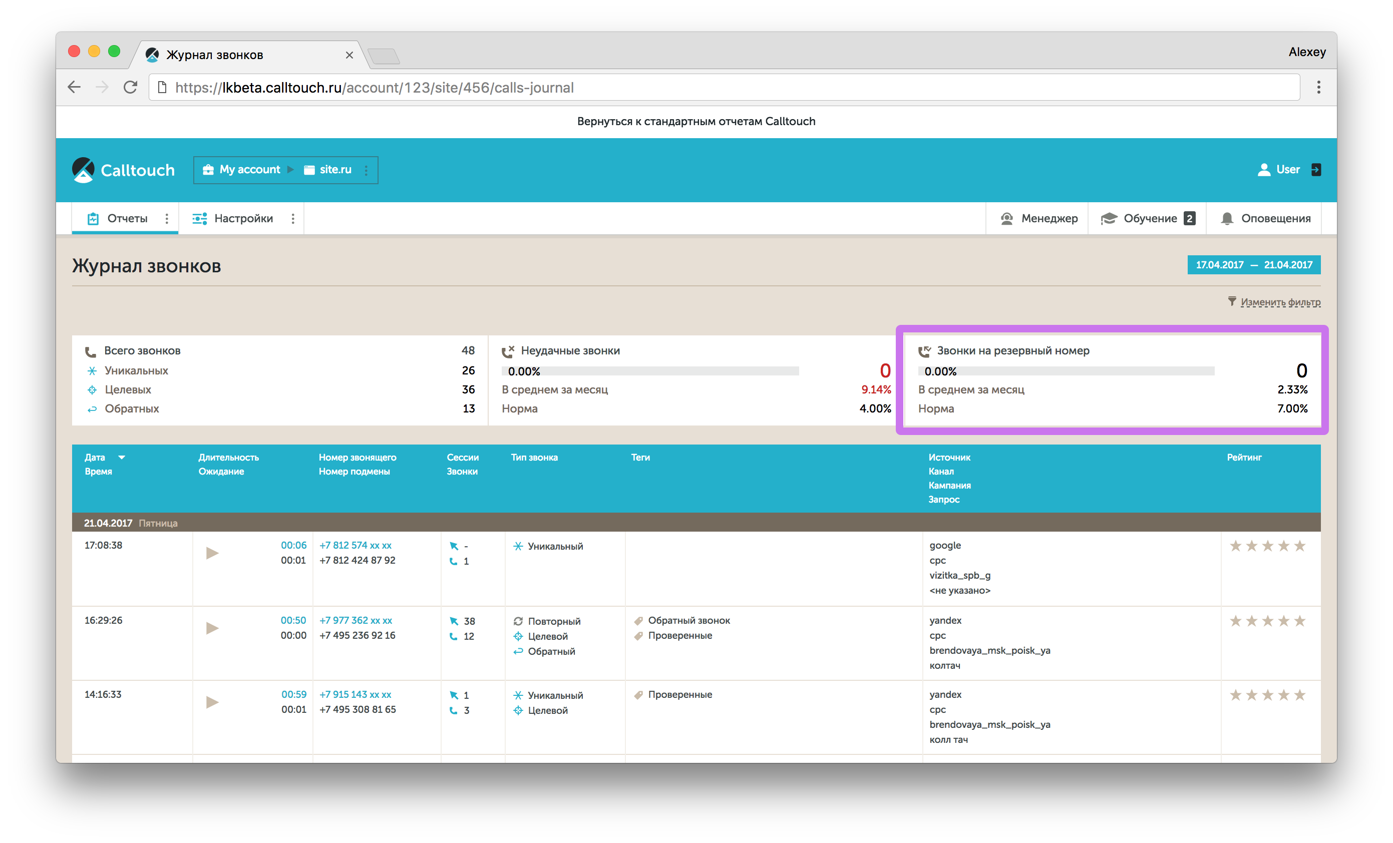Click the calls phone icon in the 14:16:33 row
The width and height of the screenshot is (1393, 843).
pos(454,710)
